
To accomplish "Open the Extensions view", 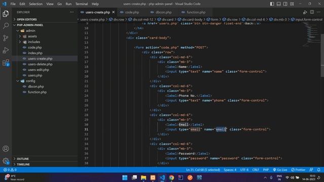I will pyautogui.click(x=6, y=62).
